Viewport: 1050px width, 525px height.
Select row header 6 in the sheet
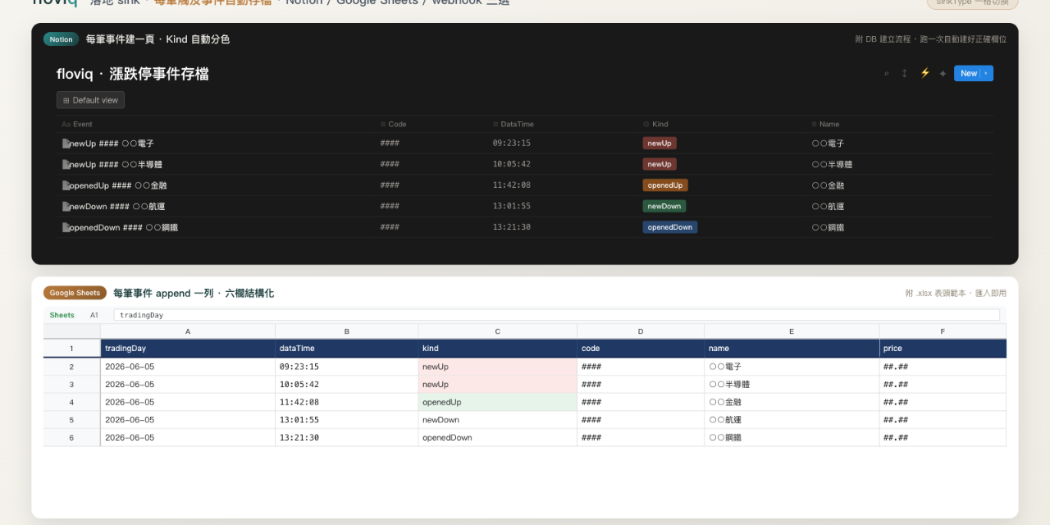(72, 438)
